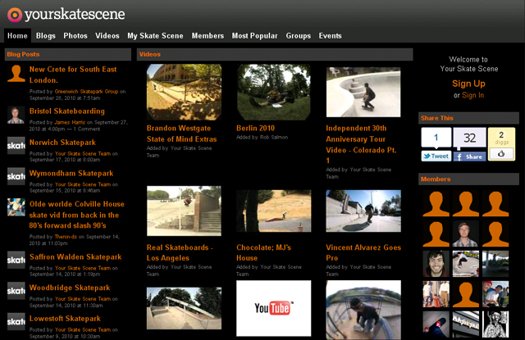
Task: Open the YouTube logo video thumbnail
Action: coord(273,308)
